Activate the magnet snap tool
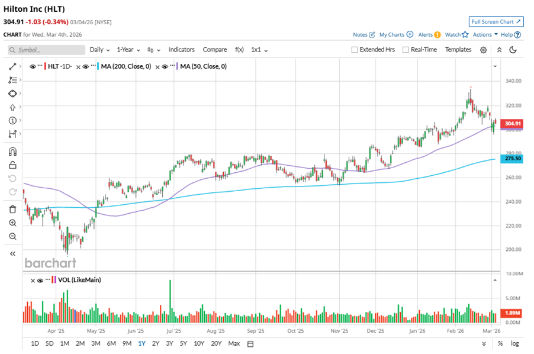 point(12,152)
